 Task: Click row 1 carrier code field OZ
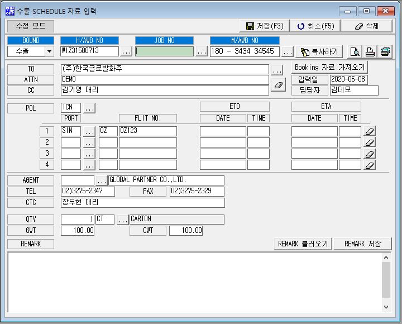point(108,131)
